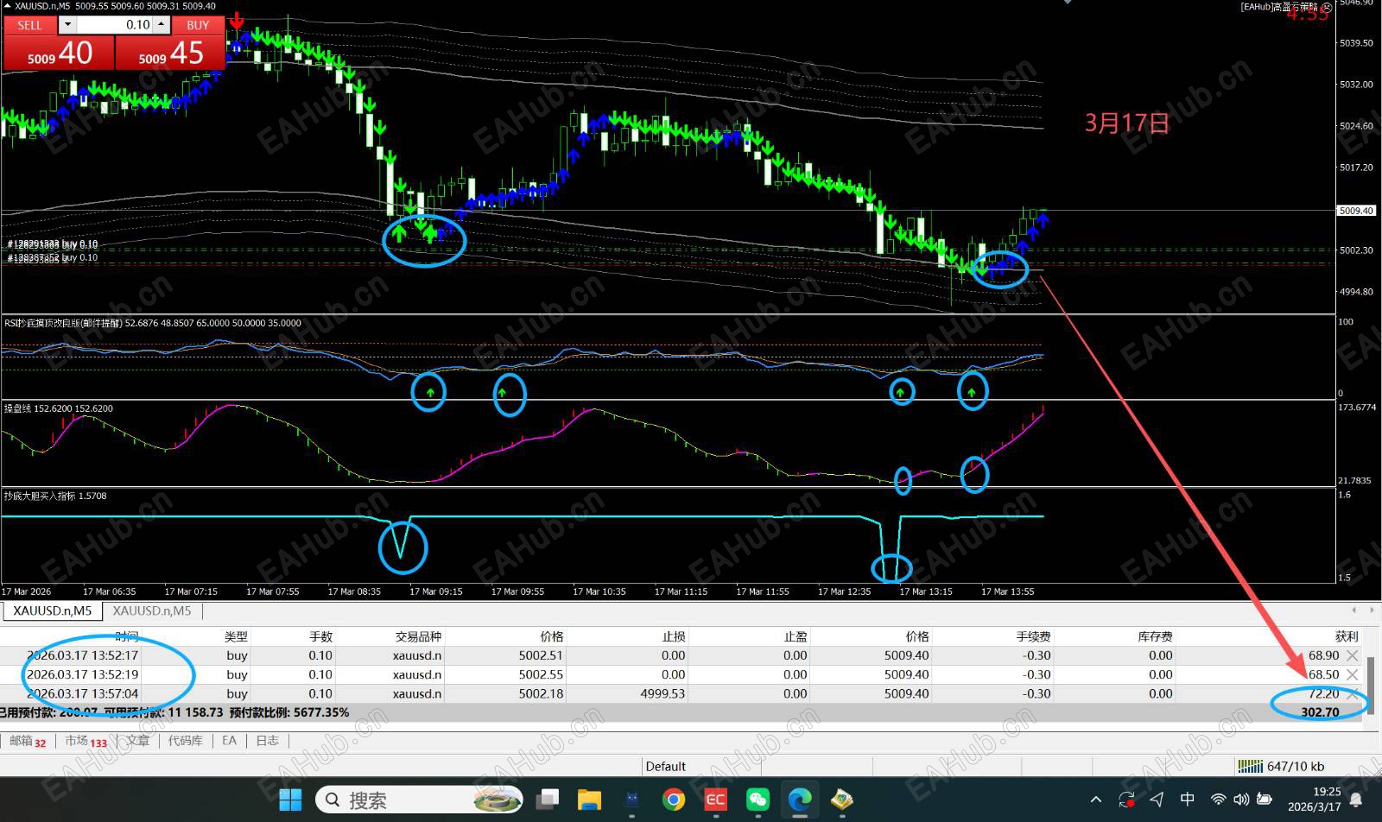Open the red EC app in taskbar

coord(716,800)
